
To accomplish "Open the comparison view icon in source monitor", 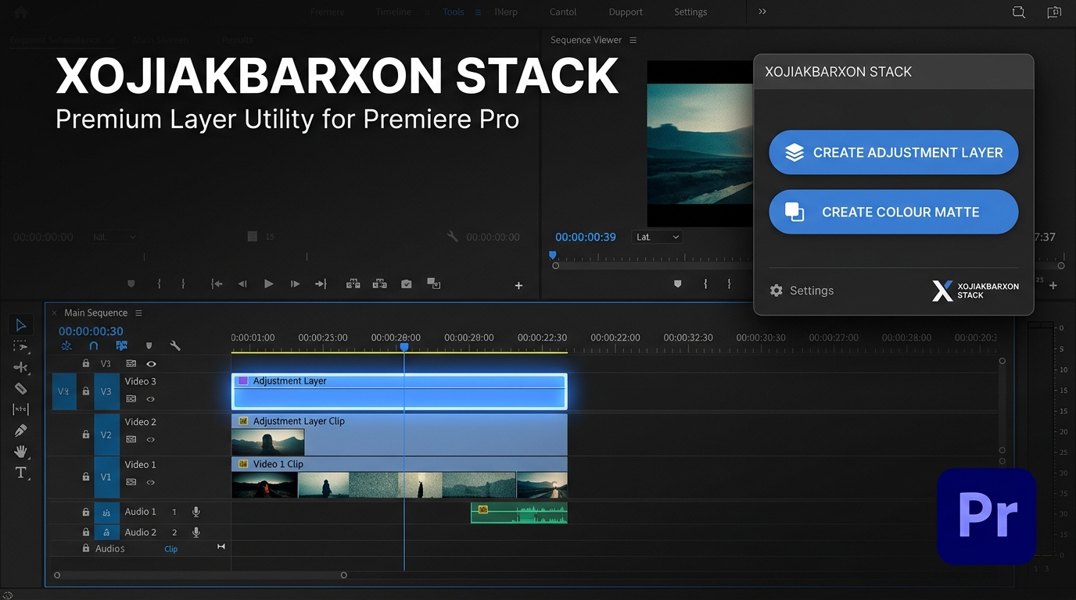I will tap(434, 284).
